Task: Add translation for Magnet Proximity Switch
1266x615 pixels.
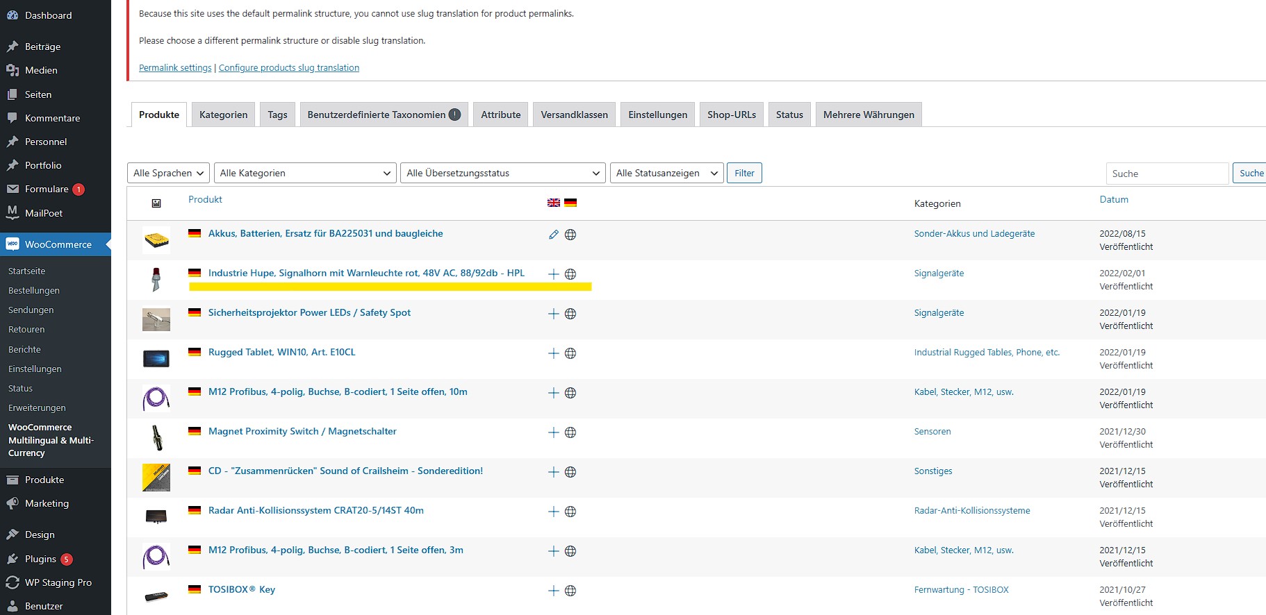Action: click(554, 432)
